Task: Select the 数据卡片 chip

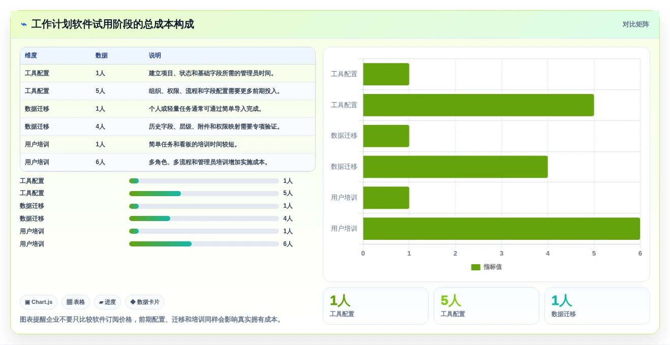Action: (x=145, y=302)
